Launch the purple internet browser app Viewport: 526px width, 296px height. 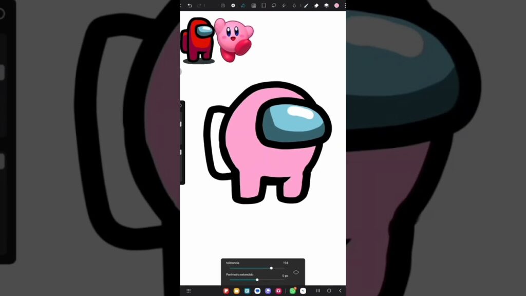(268, 291)
